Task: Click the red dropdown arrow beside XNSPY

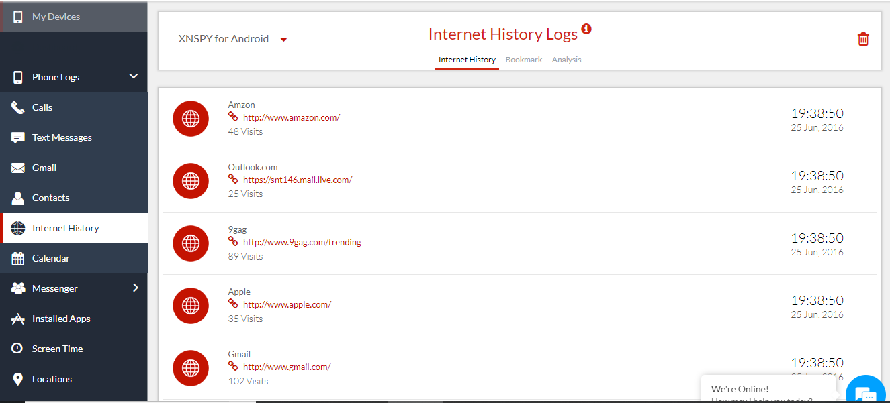Action: (283, 40)
